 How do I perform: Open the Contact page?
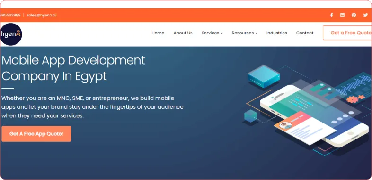point(305,33)
